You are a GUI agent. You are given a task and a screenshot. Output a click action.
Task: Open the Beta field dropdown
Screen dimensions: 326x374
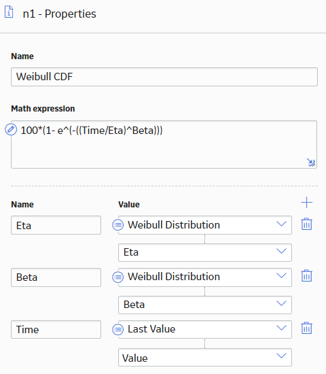[x=205, y=305]
